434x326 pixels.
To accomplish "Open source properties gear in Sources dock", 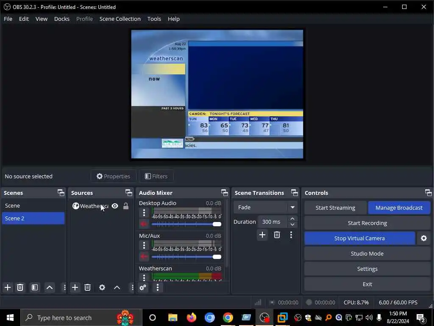I will [x=102, y=287].
